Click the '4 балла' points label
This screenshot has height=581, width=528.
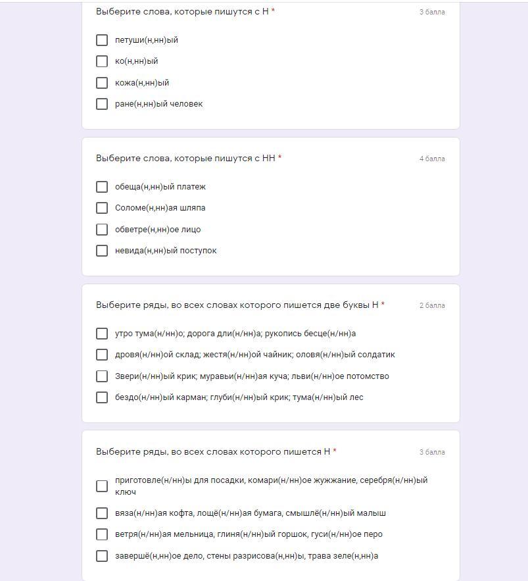click(x=432, y=159)
